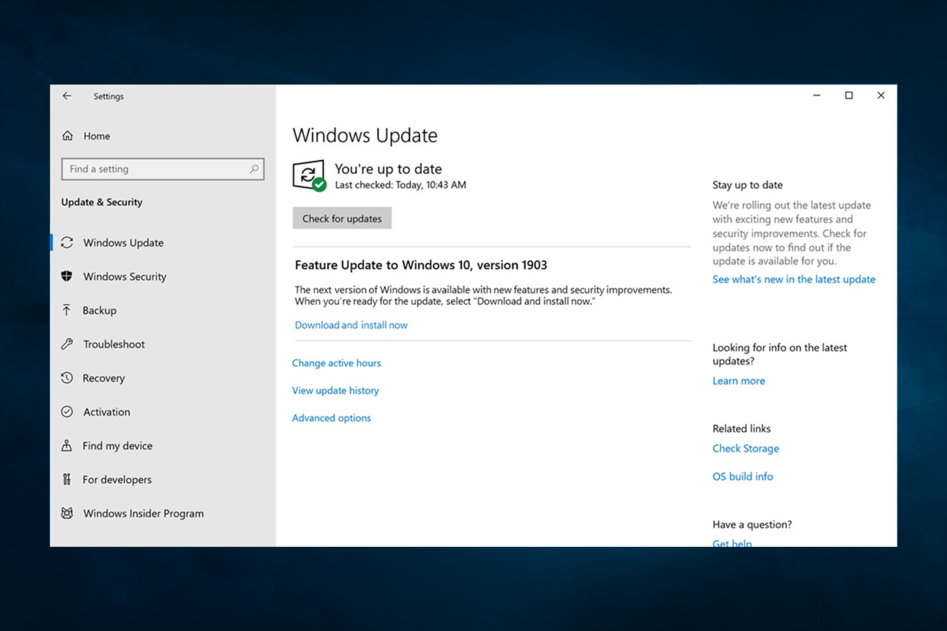Click Download and install now link
Screen dimensions: 947x631
(351, 325)
